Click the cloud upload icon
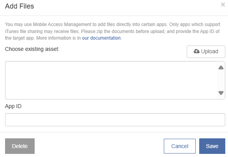Image resolution: width=228 pixels, height=157 pixels. (196, 51)
